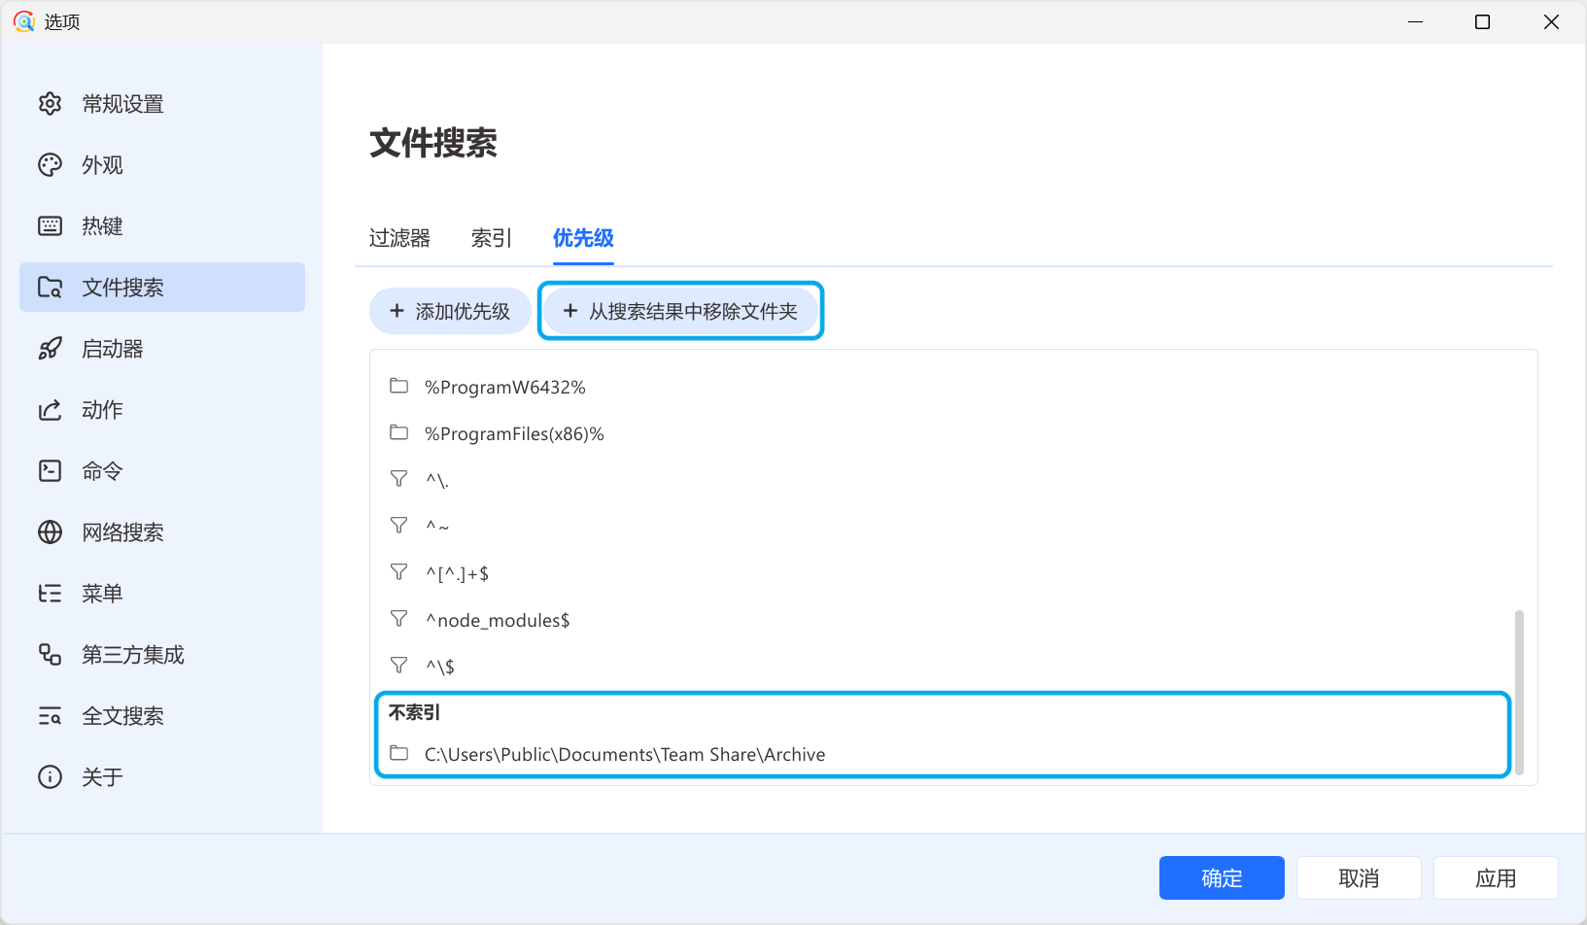The image size is (1587, 925).
Task: Open the 热键 keyboard icon
Action: click(50, 226)
